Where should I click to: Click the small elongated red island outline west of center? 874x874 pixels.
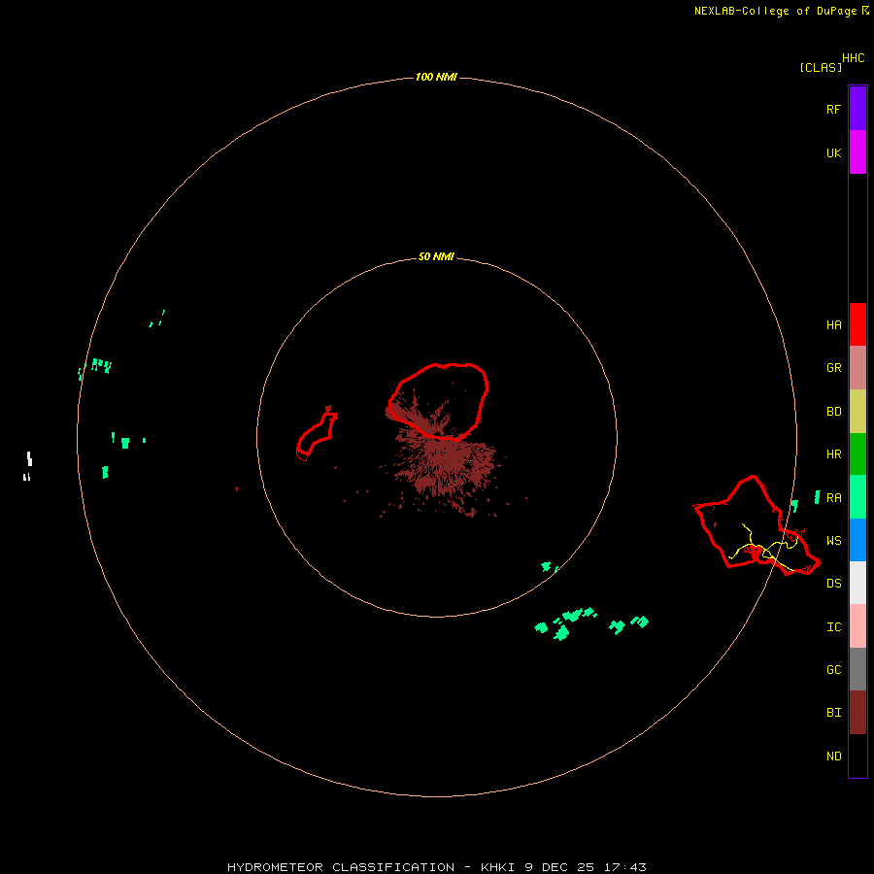click(x=316, y=438)
